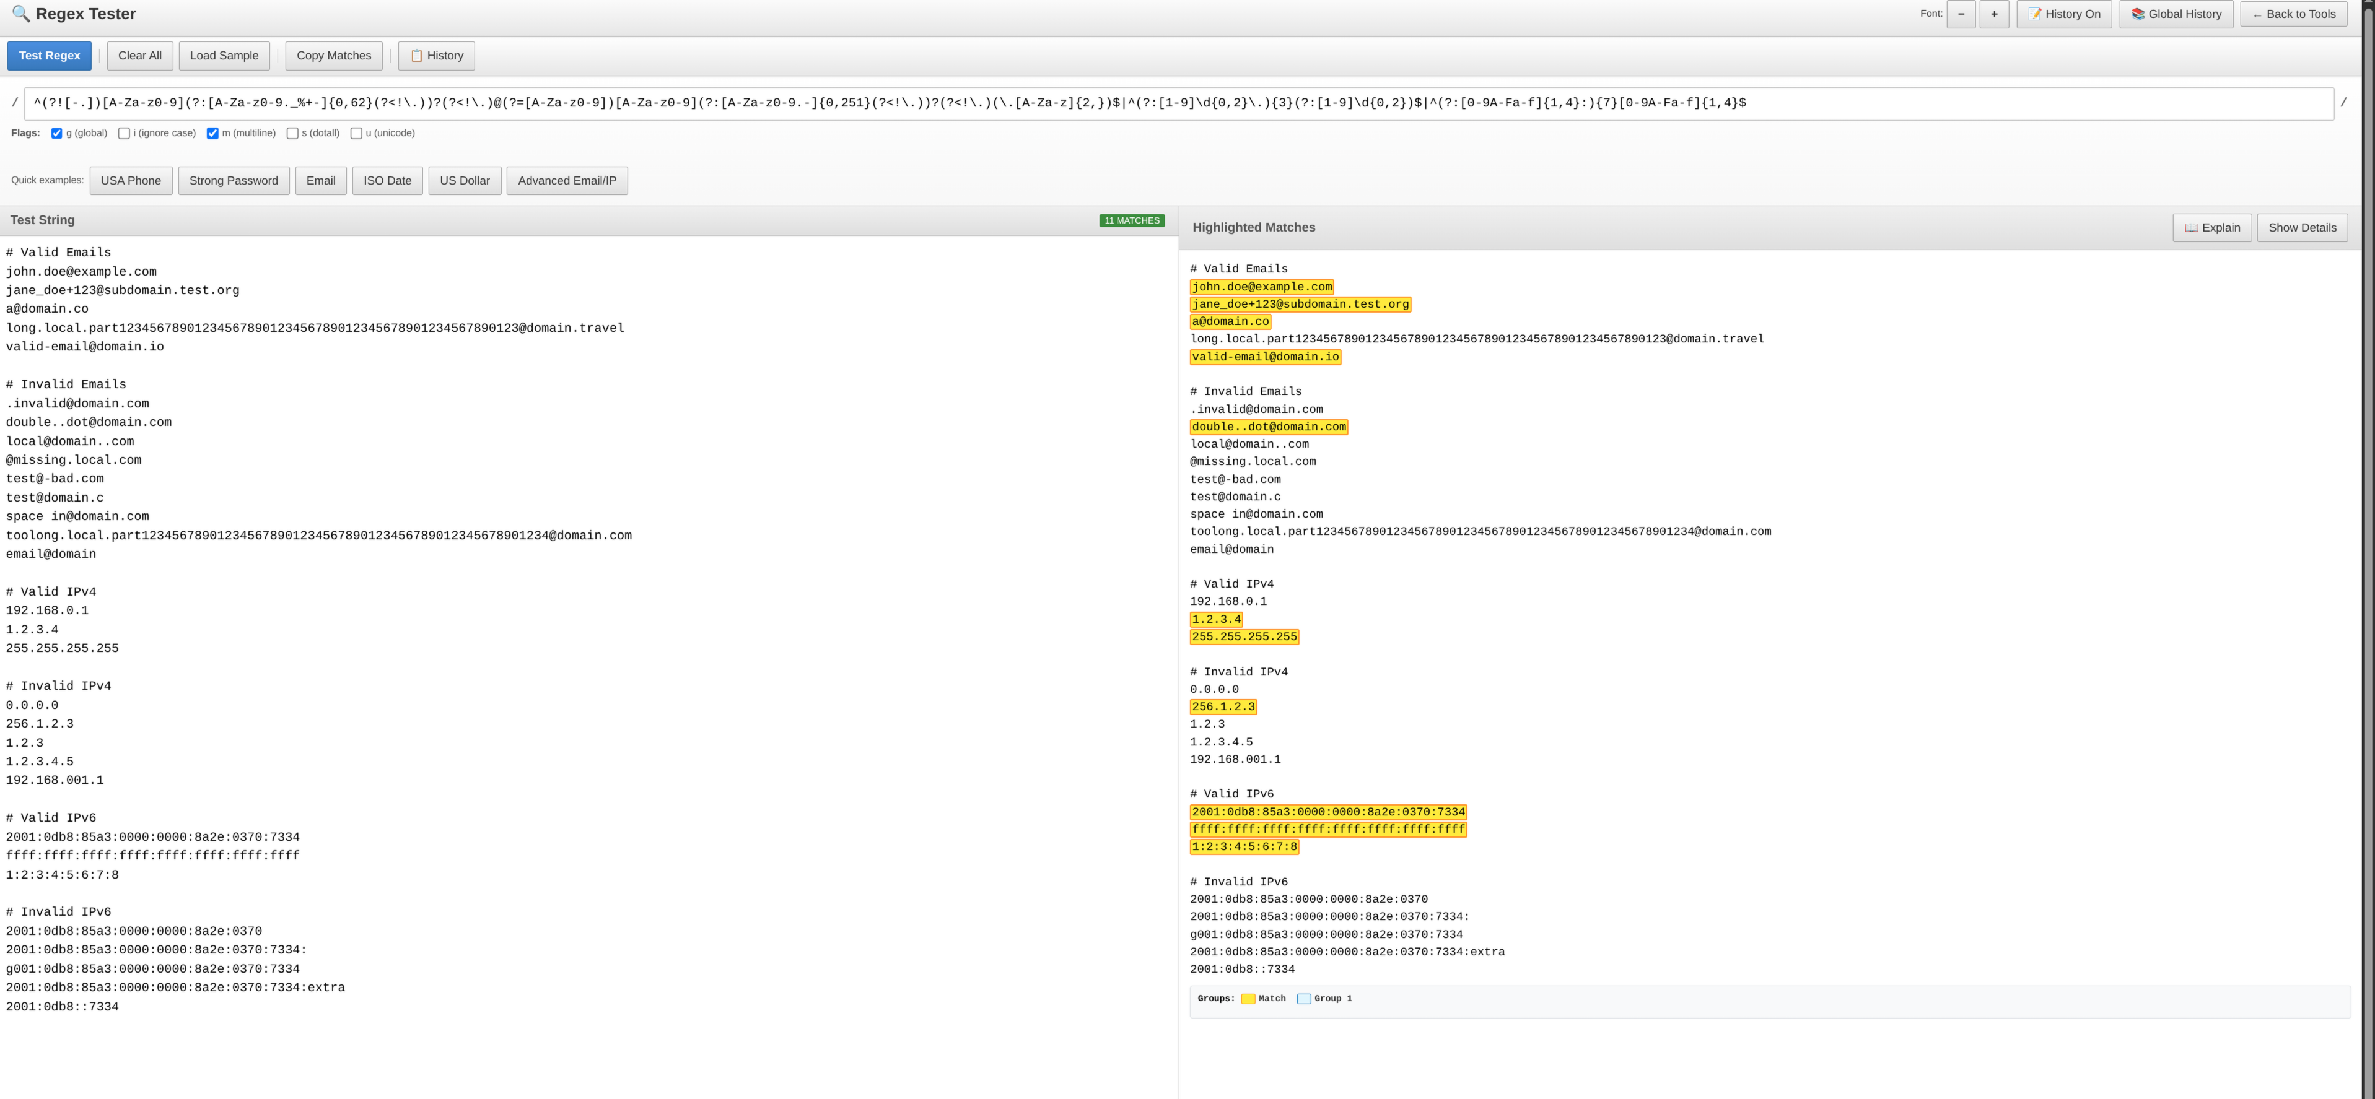Click the magnifier Regex Tester logo
Viewport: 2375px width, 1099px height.
click(20, 14)
